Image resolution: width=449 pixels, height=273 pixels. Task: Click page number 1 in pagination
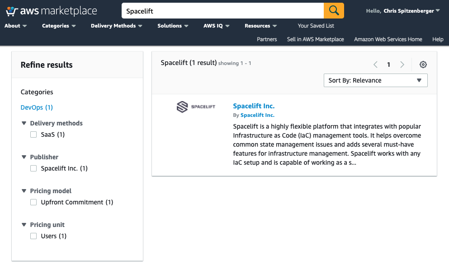388,65
